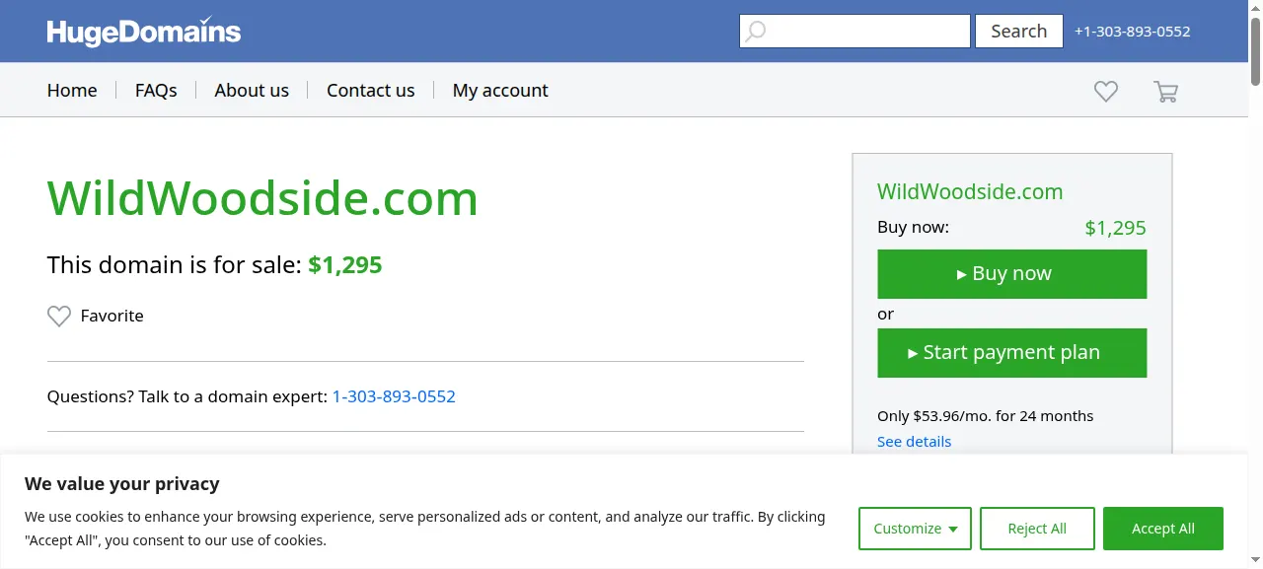Accept All cookies

[x=1163, y=529]
